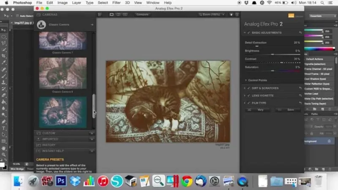This screenshot has width=338, height=190.
Task: Switch to side-by-side preview mode
Action: 125,14
